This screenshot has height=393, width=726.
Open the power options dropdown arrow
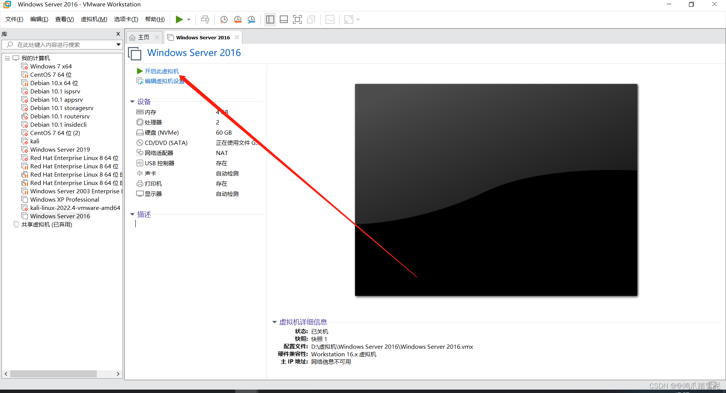[x=189, y=20]
